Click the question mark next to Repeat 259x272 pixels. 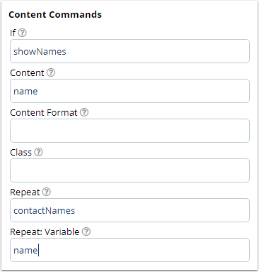(x=47, y=192)
